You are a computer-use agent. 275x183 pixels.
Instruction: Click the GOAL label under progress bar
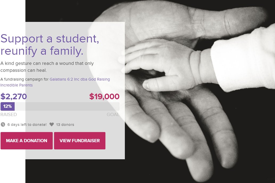click(113, 115)
